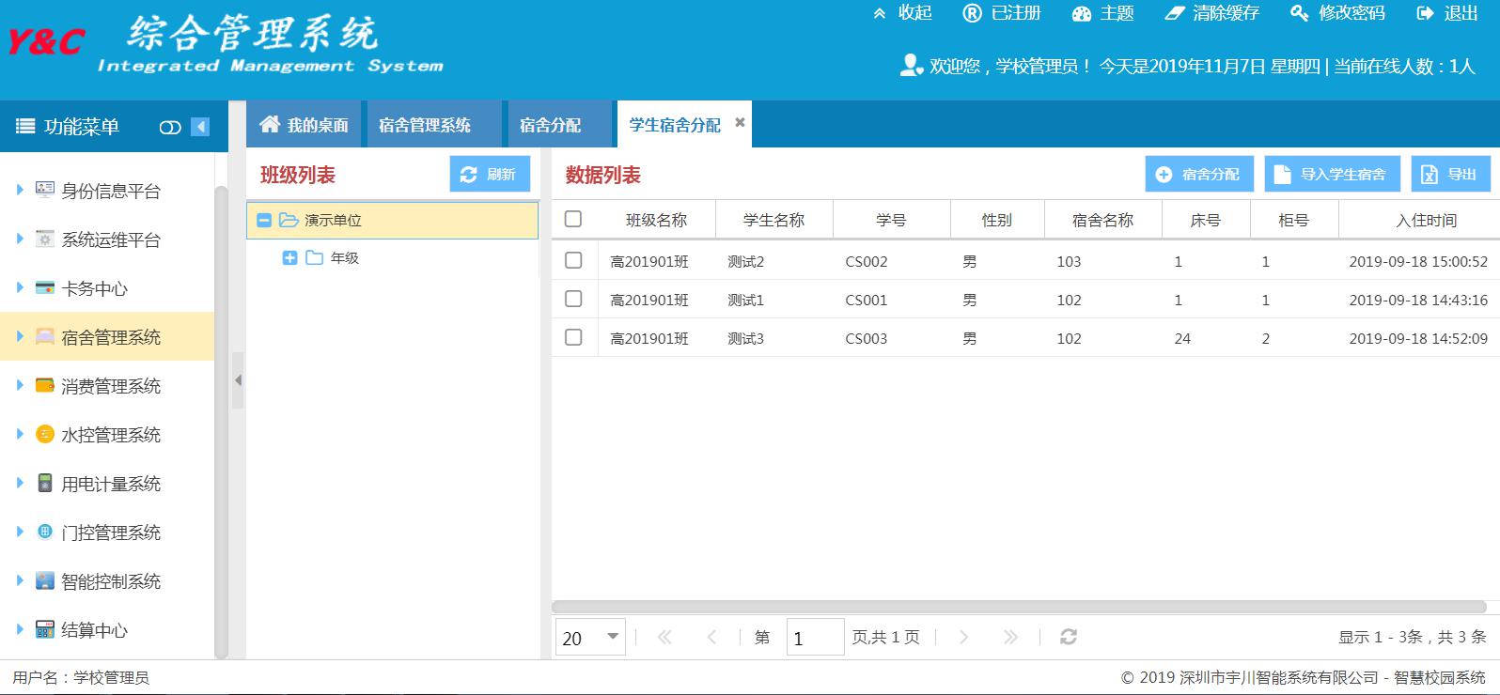Click the 门控管理系统 icon
This screenshot has height=695, width=1500.
click(44, 532)
